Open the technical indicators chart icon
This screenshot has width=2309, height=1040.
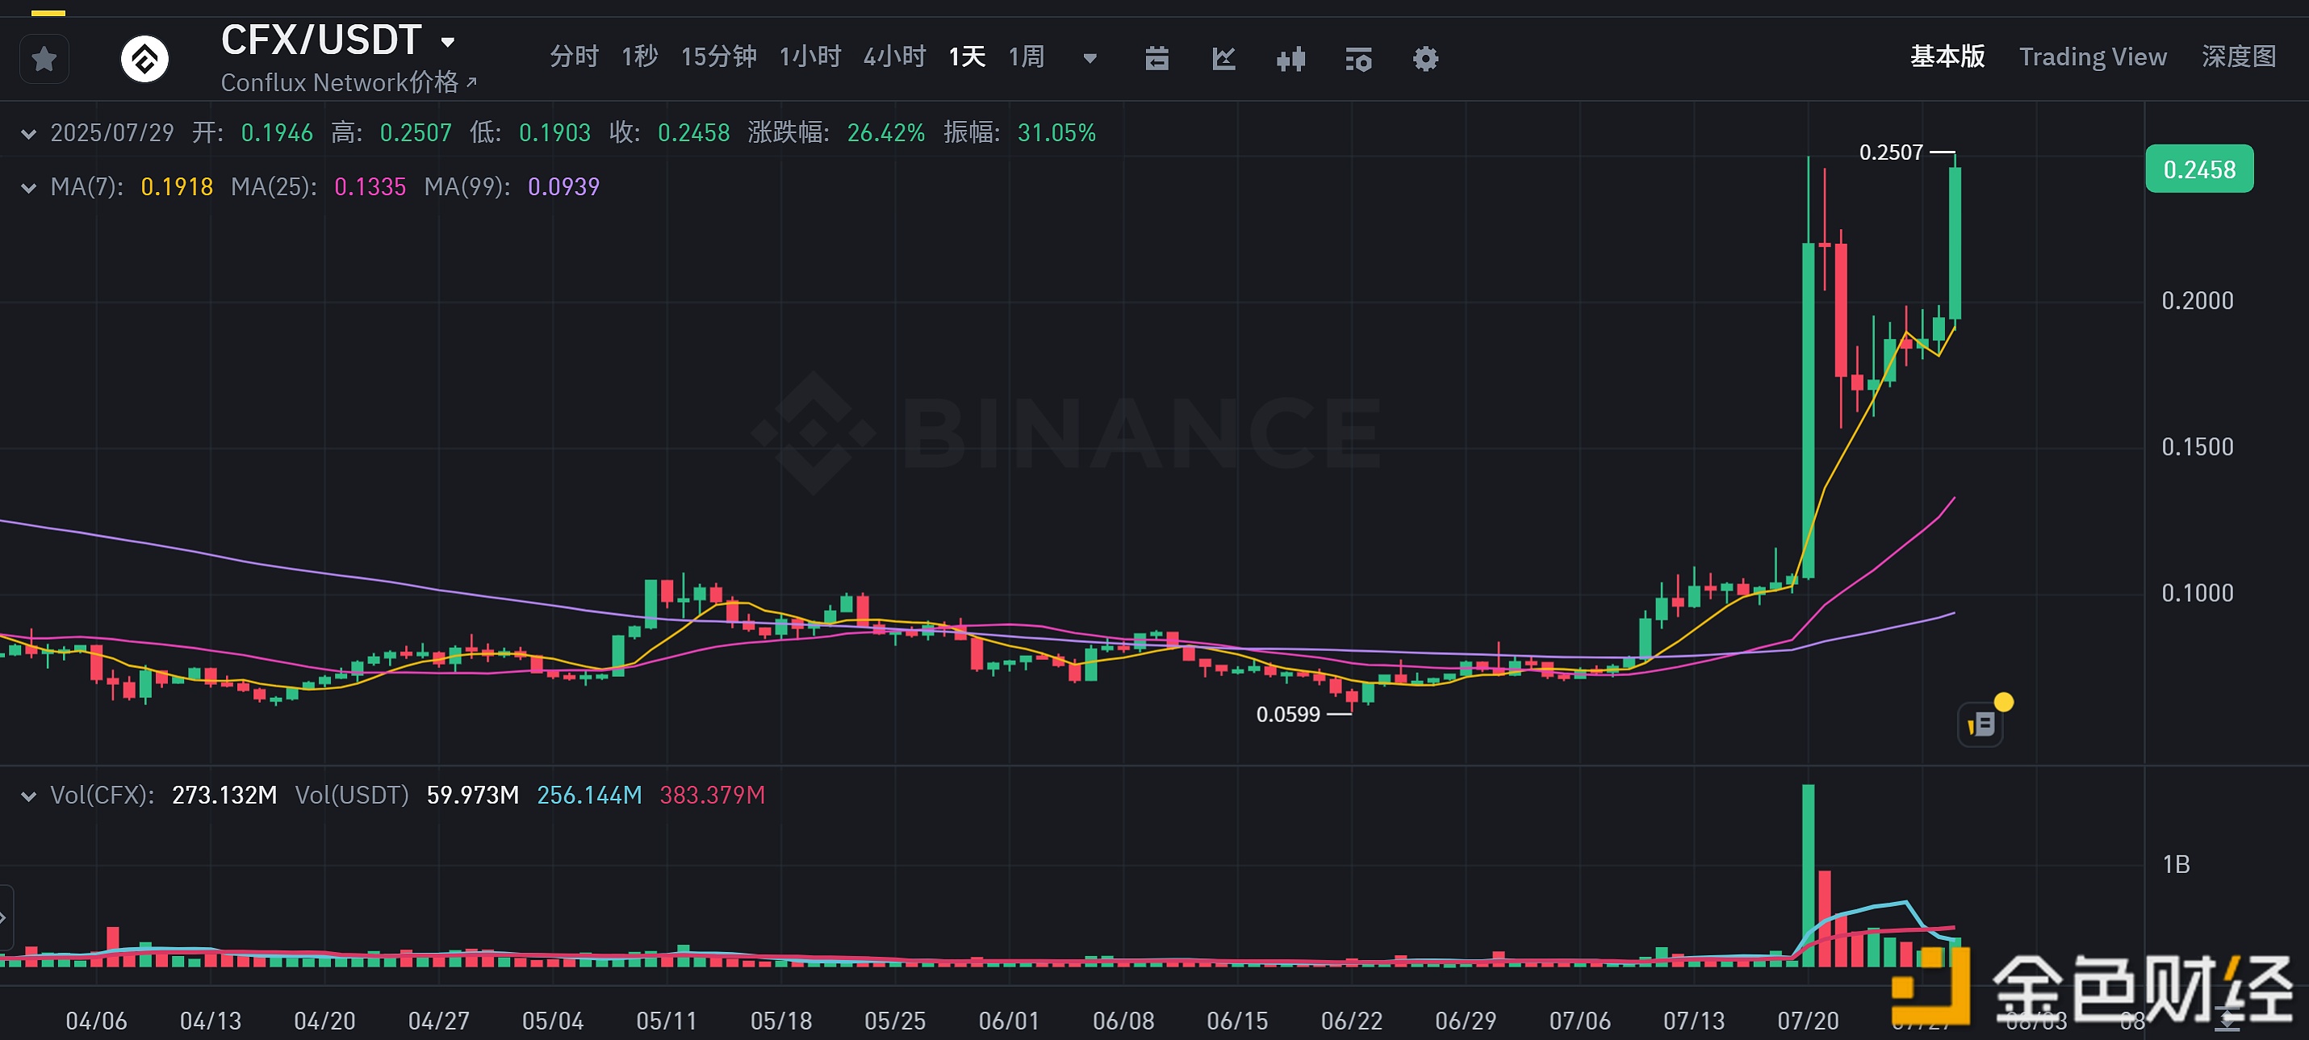[1224, 59]
